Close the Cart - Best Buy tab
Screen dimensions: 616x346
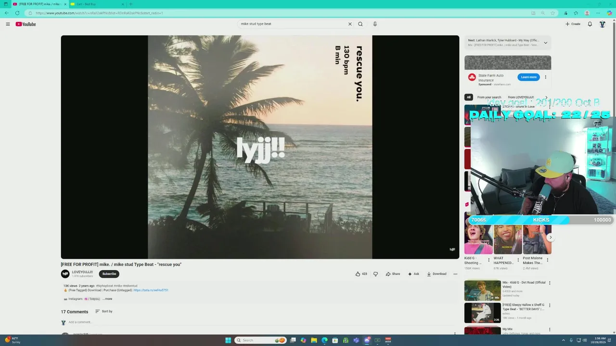tap(123, 4)
